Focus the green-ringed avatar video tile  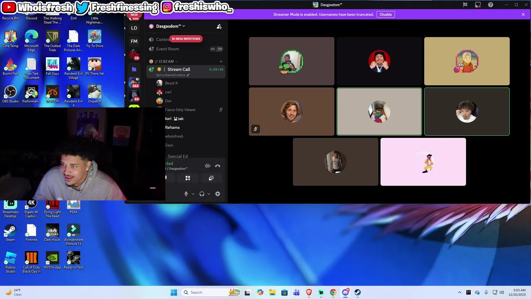[x=291, y=61]
